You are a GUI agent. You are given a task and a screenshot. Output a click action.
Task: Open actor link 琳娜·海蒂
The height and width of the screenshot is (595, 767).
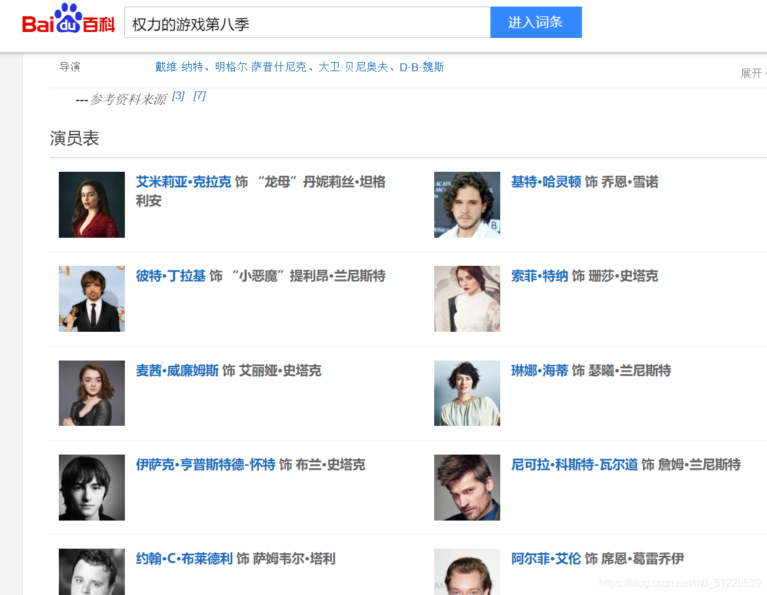[539, 370]
